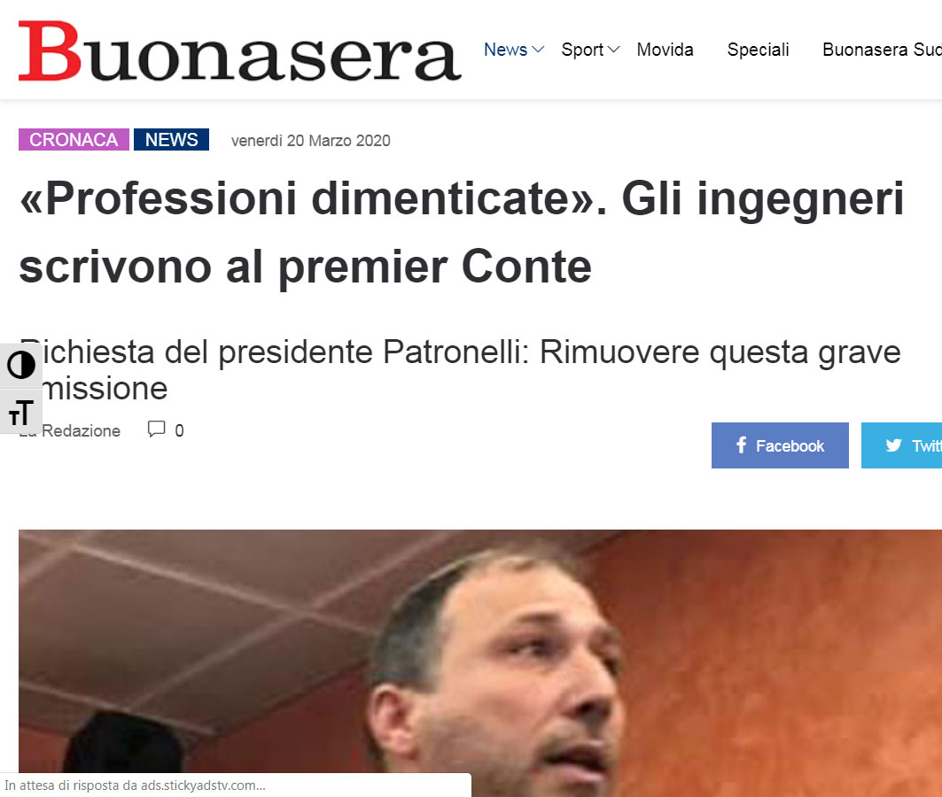Click the comment count number
Screen dimensions: 942x797
tap(179, 430)
